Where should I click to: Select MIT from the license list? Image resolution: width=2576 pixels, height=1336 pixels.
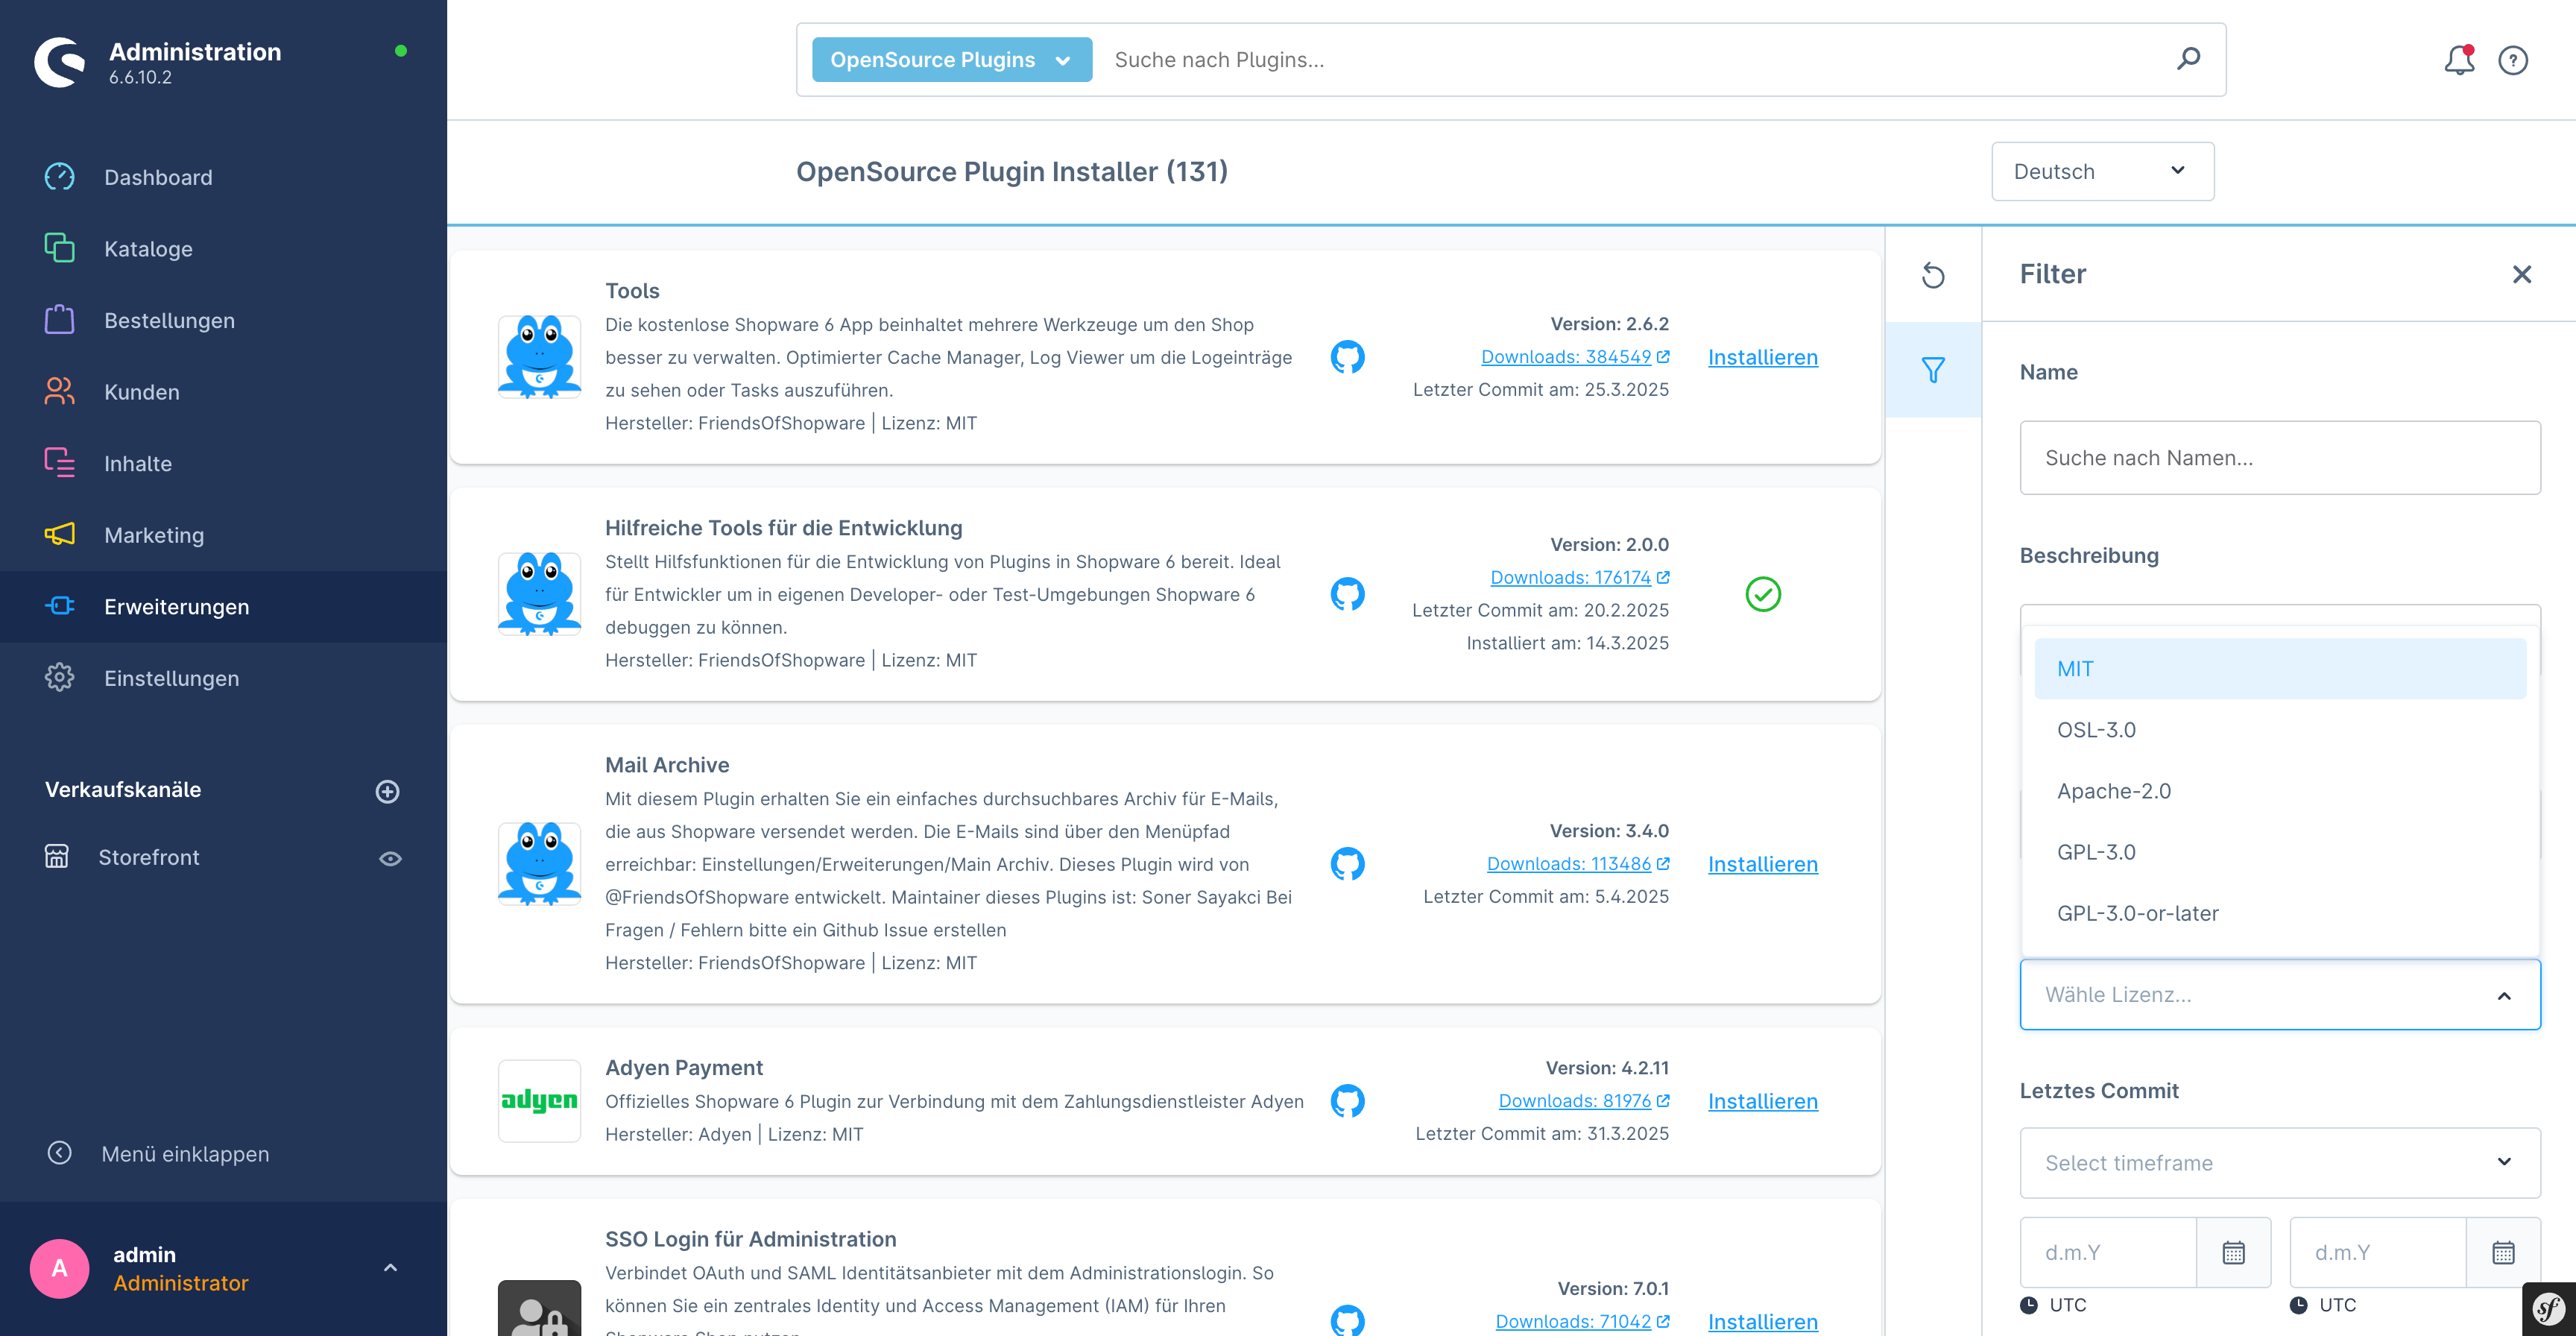(x=2279, y=669)
